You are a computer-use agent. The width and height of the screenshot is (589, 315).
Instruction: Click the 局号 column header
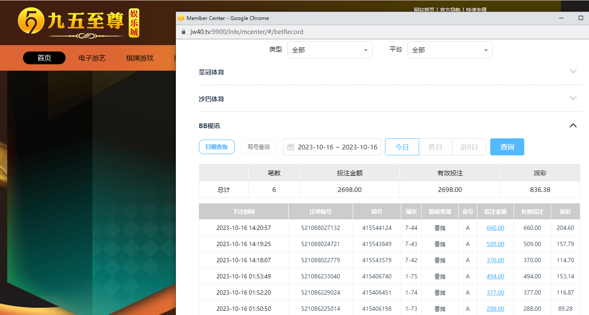[377, 212]
